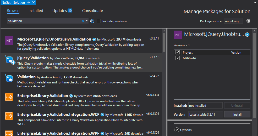The width and height of the screenshot is (258, 136).
Task: Open the Version Latest stable 3.2.11 dropdown
Action: pyautogui.click(x=205, y=115)
